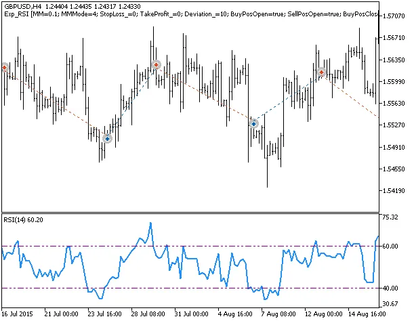Click the 31 Jul 00:00 time label
This screenshot has width=414, height=321.
[x=191, y=314]
